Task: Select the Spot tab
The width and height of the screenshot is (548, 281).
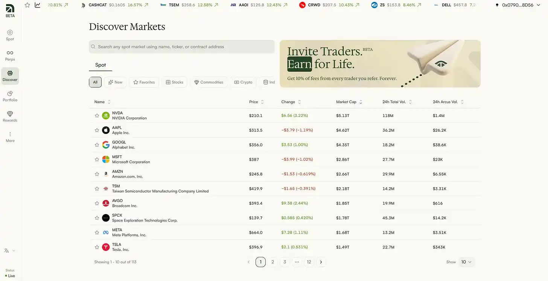Action: 100,65
